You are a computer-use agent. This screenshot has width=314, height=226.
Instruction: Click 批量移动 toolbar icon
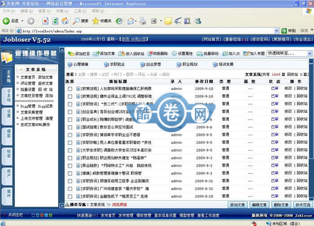click(200, 54)
